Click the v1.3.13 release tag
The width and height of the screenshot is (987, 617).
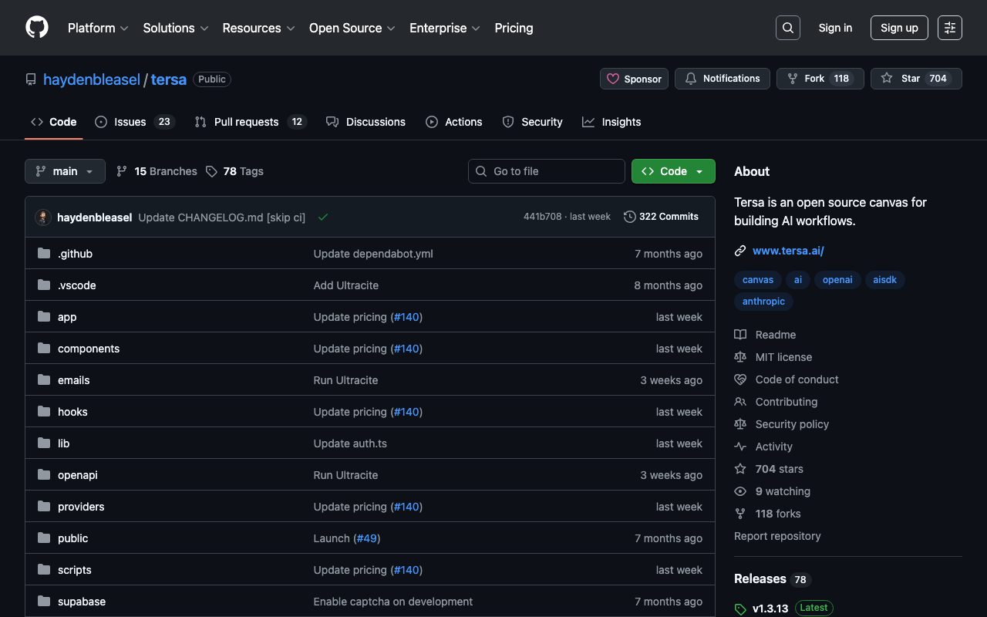click(770, 608)
